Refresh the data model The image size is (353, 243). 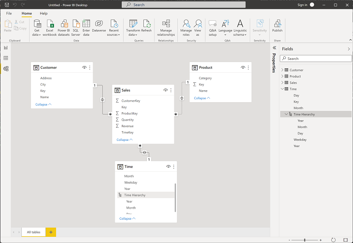click(x=146, y=26)
